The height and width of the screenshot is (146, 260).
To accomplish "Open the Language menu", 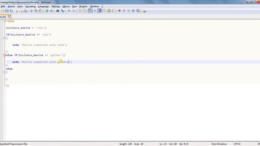I will coord(43,6).
